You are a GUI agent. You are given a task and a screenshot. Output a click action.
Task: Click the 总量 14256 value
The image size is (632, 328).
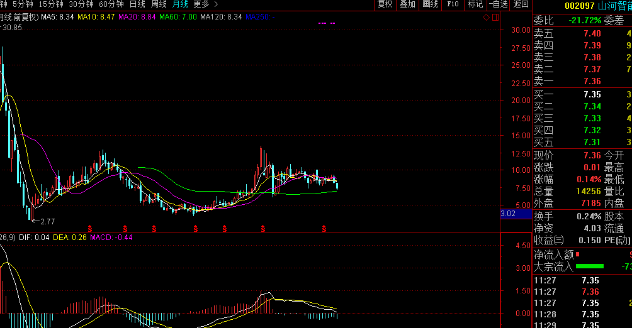tap(589, 191)
